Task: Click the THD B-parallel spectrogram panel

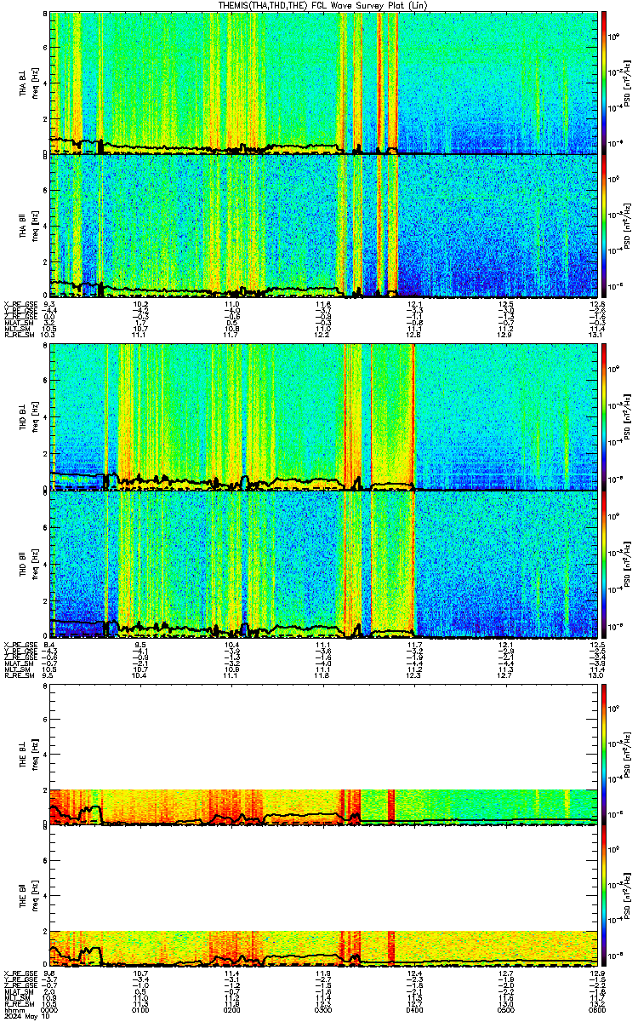Action: (324, 565)
